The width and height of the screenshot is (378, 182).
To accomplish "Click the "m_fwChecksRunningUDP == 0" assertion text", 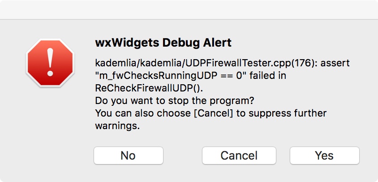I will [x=166, y=76].
